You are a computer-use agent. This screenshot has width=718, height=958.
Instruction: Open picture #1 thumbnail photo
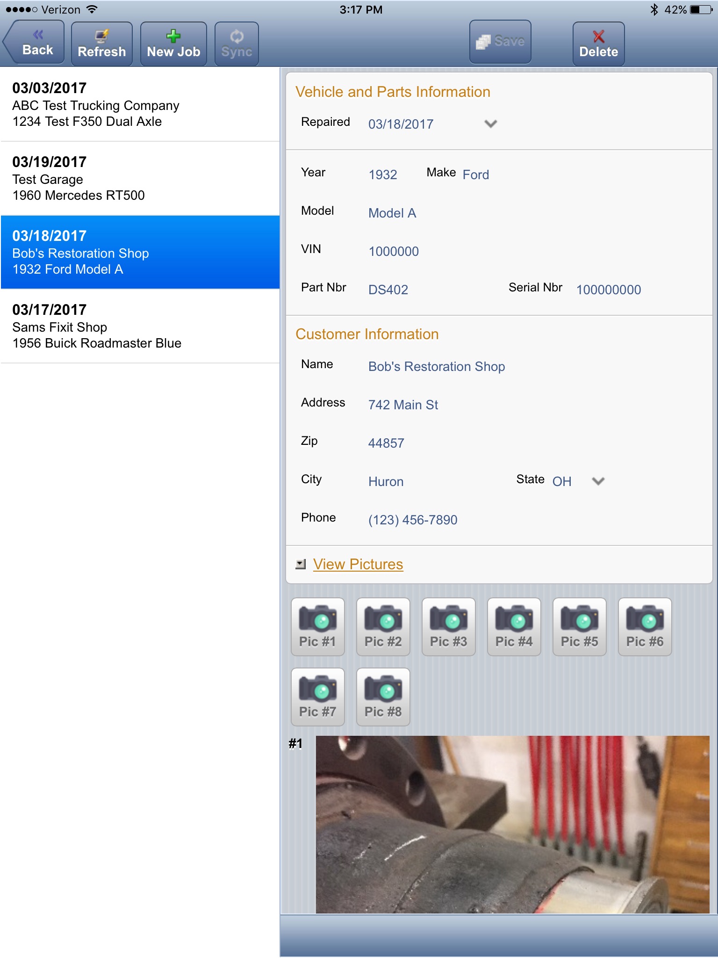point(513,824)
